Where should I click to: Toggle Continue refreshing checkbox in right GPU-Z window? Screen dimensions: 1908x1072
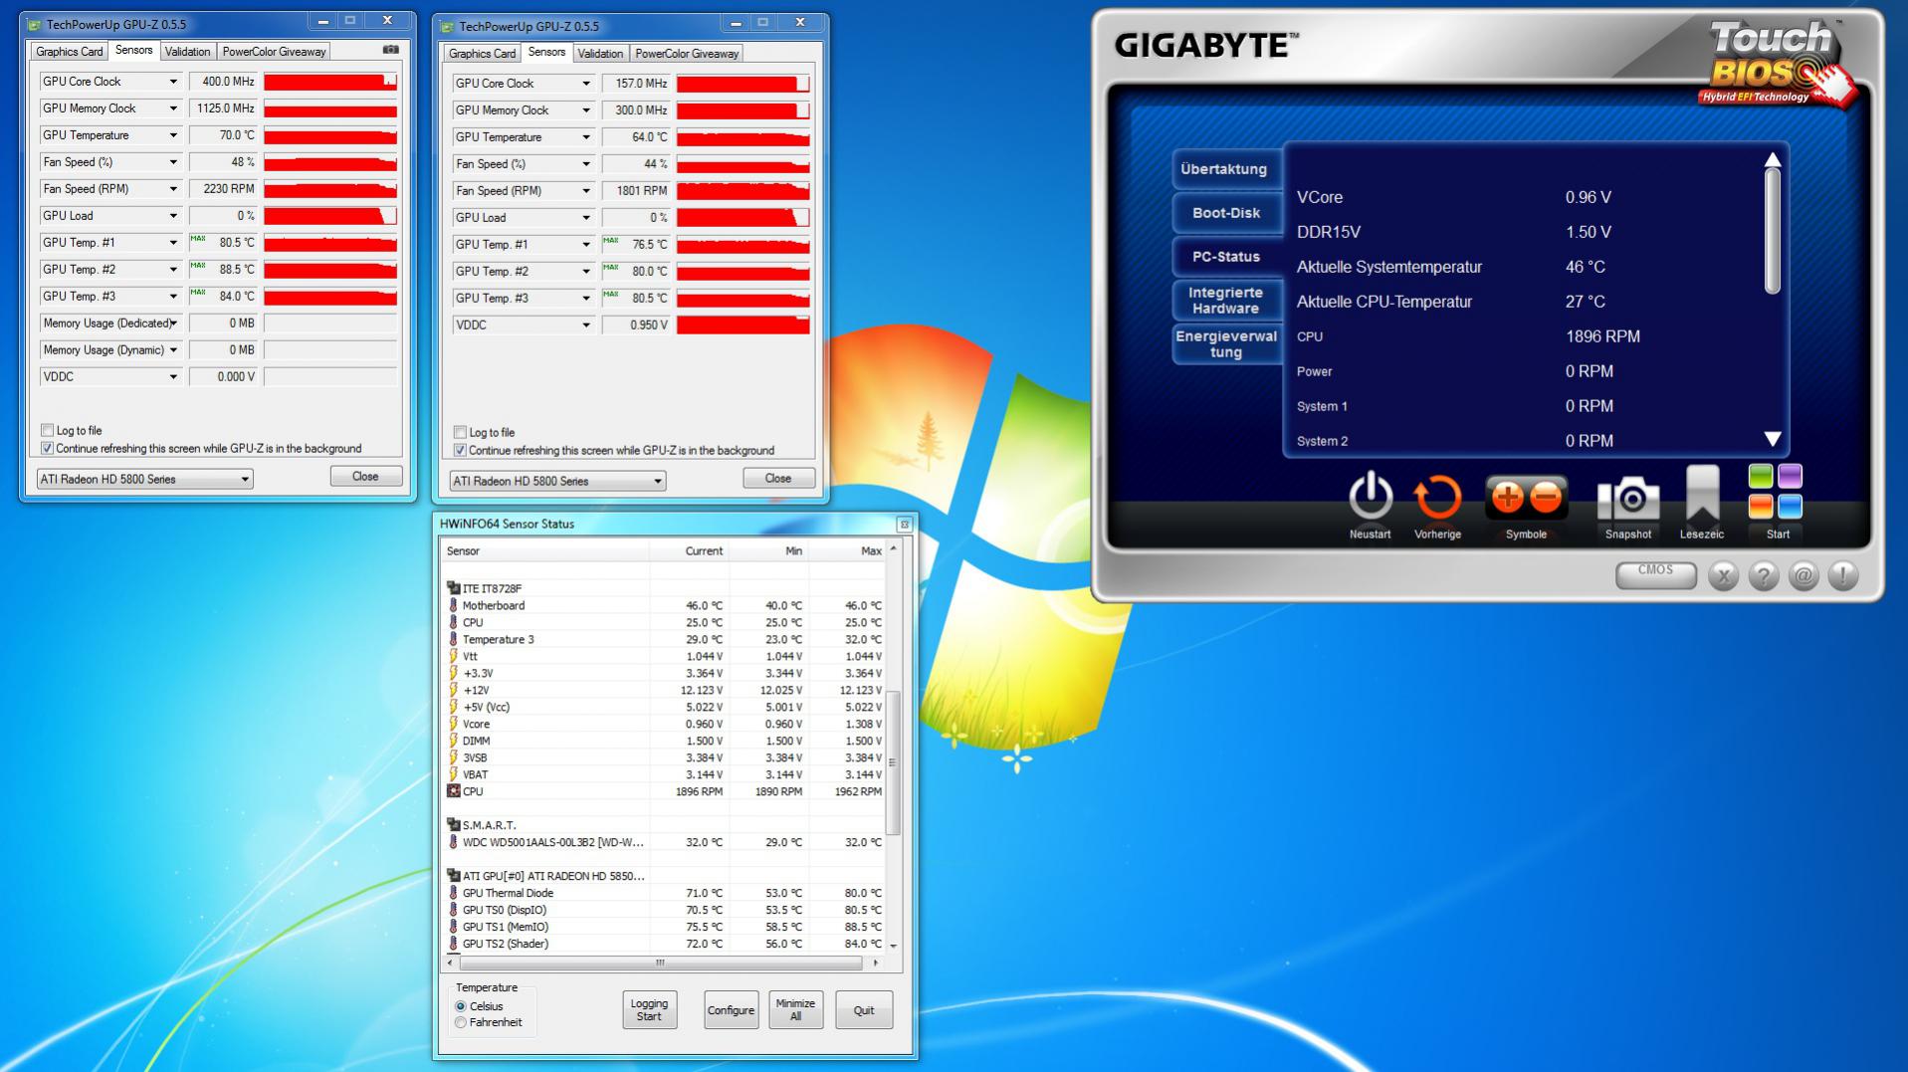tap(460, 450)
